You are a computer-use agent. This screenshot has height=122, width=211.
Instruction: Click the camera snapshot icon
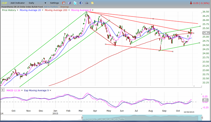click(87, 3)
